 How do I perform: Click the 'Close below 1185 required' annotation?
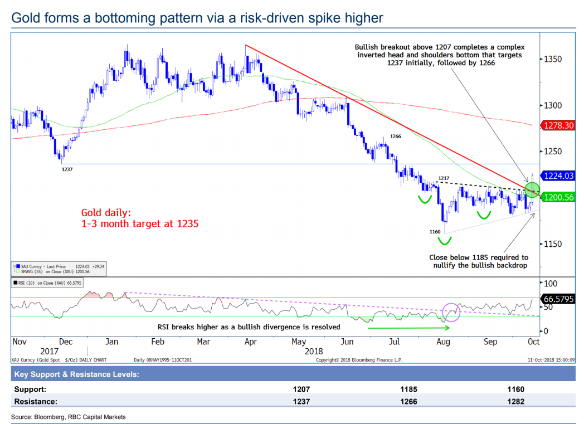click(x=478, y=262)
